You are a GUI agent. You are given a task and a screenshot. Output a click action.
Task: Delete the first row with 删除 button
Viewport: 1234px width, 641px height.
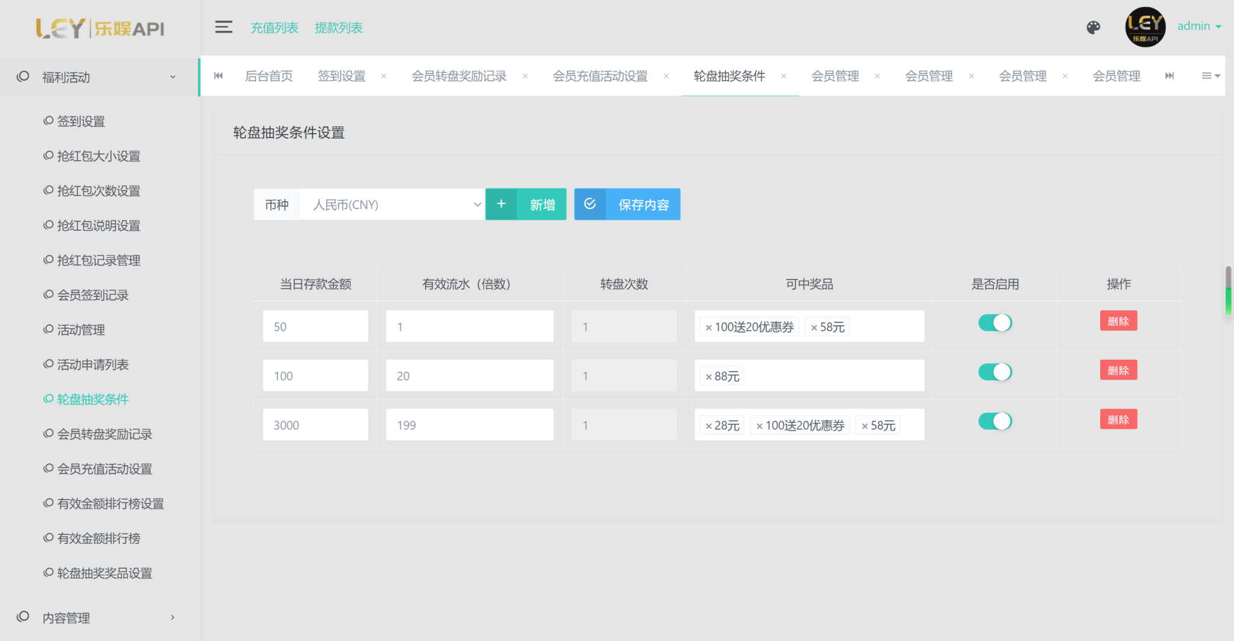(1118, 321)
